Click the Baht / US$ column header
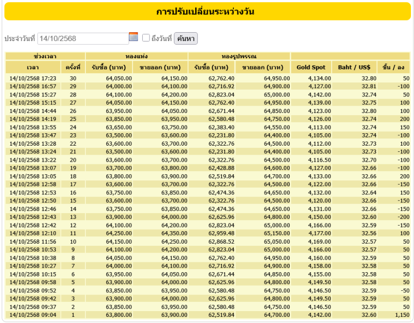414x323 pixels. coord(354,67)
